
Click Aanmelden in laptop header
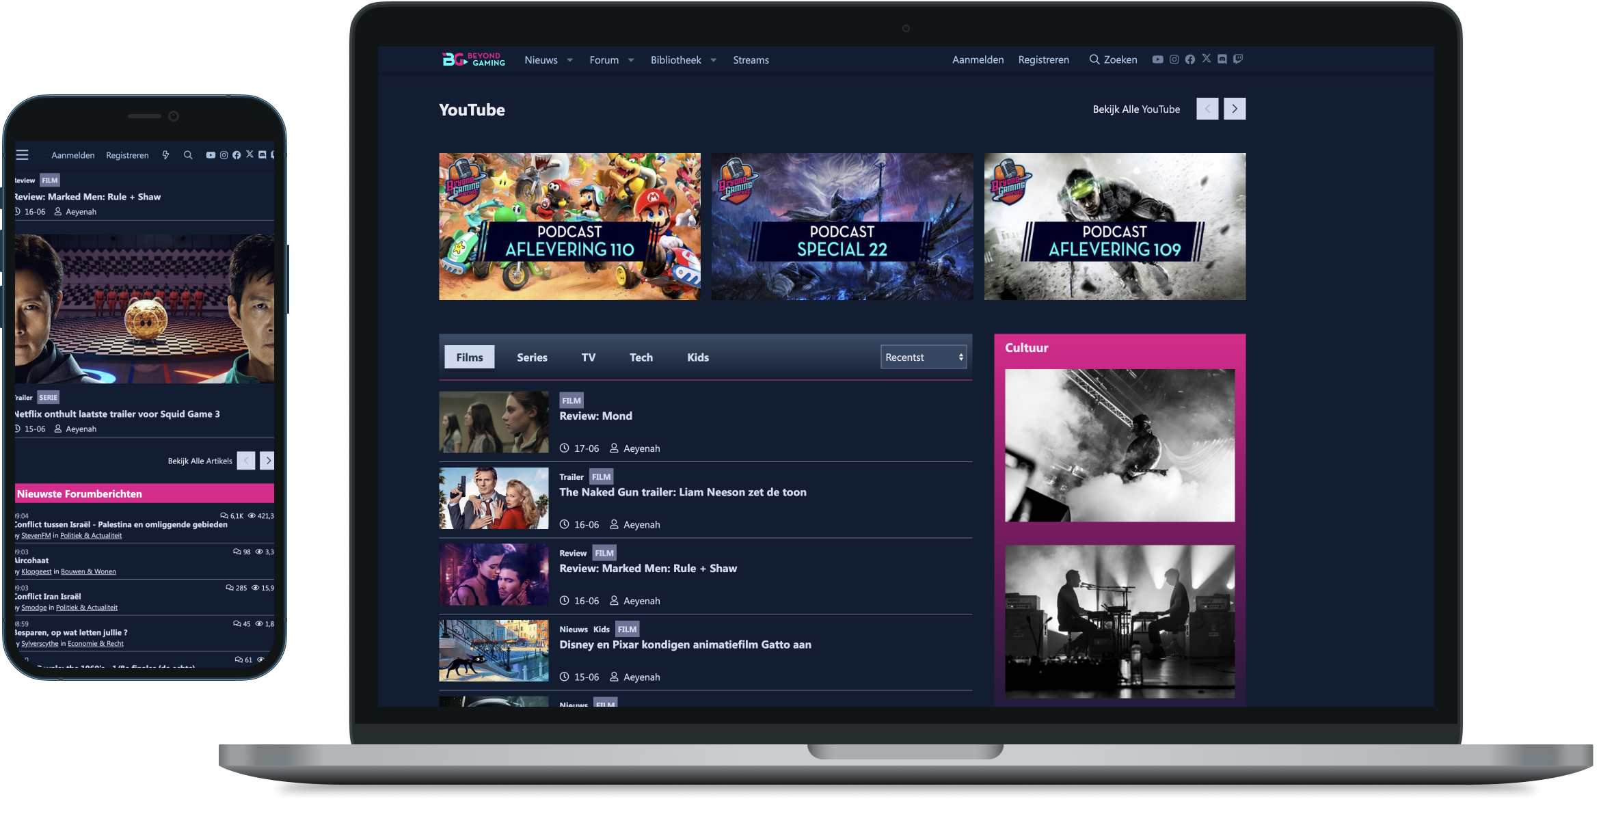pos(978,60)
